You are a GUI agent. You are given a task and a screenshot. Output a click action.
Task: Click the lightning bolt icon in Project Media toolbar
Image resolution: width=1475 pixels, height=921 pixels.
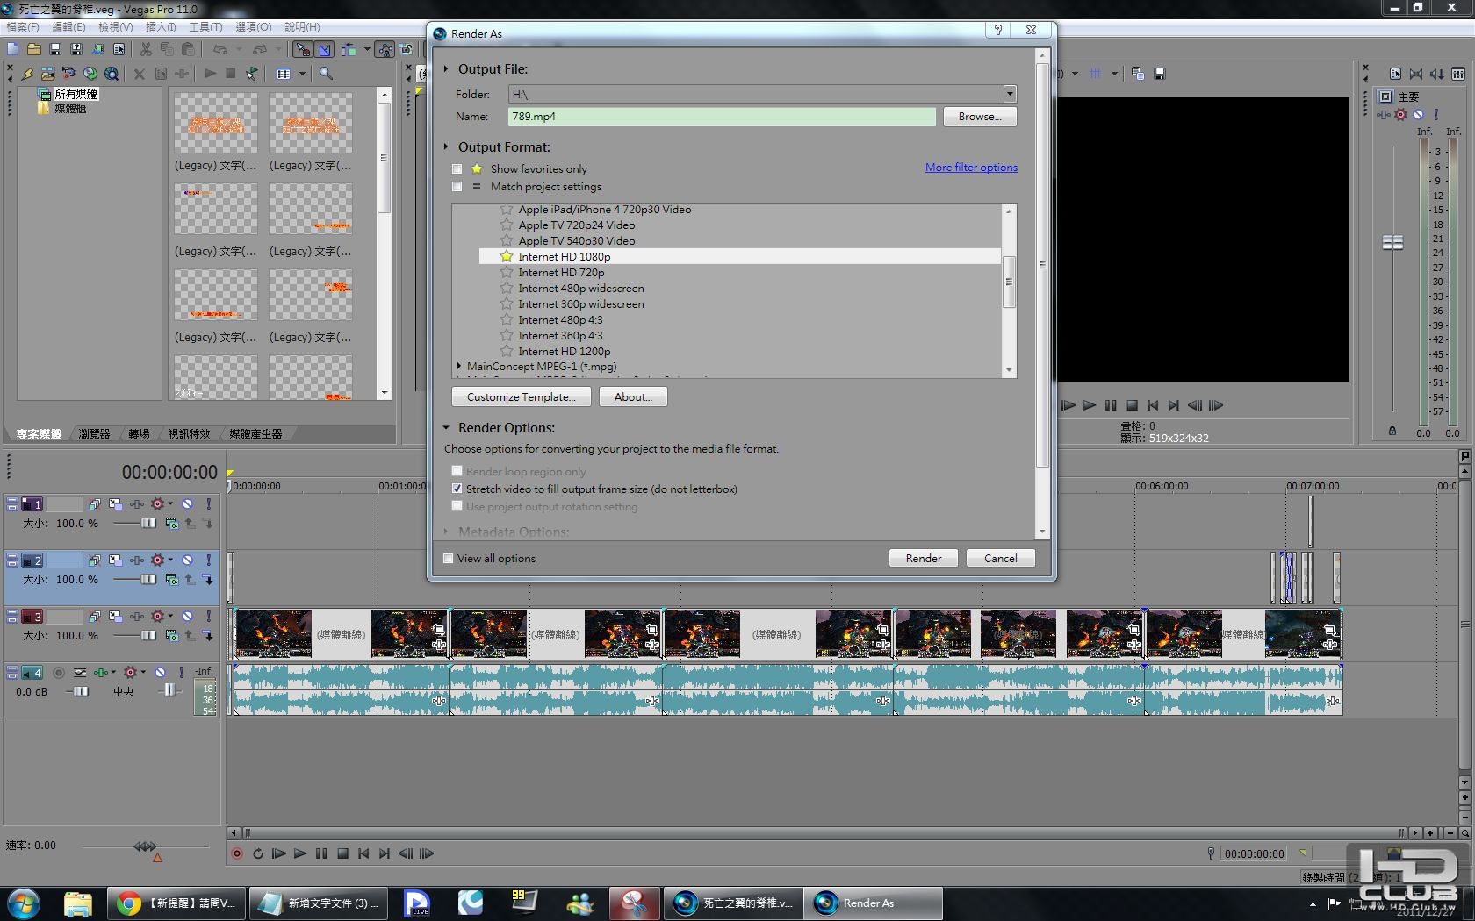pos(27,74)
